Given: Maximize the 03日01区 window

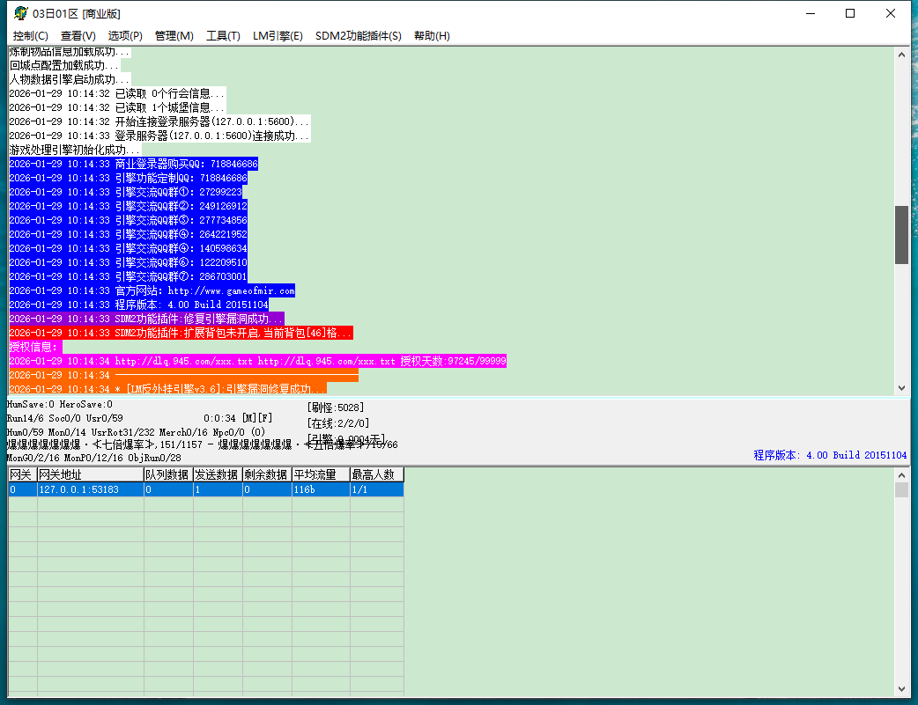Looking at the screenshot, I should click(850, 13).
